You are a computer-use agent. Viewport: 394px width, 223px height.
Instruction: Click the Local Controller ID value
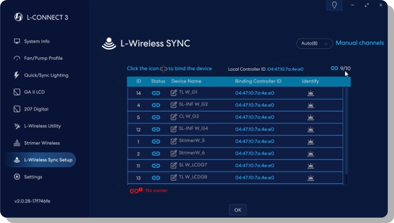click(x=286, y=69)
